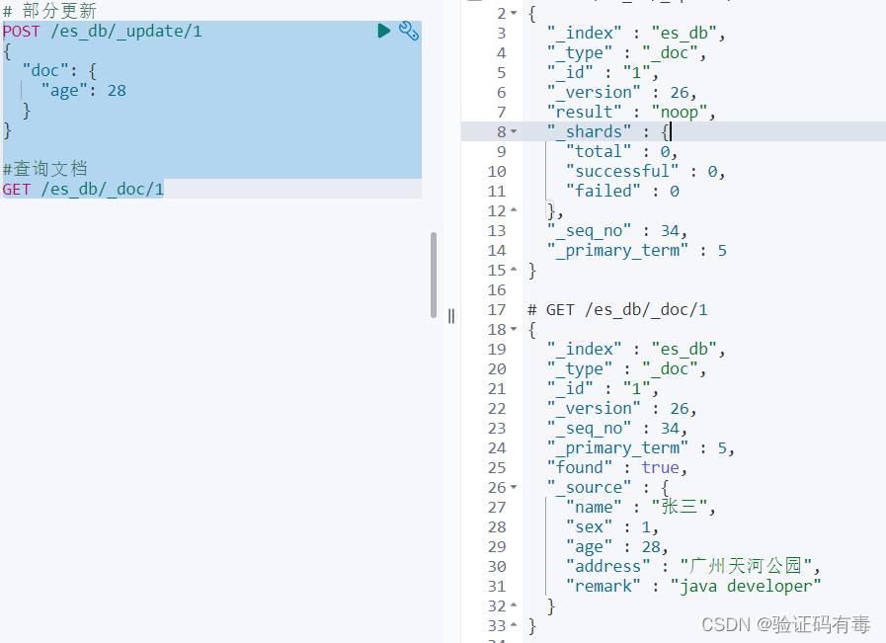Click the "_primary_term" : 5 line 14
This screenshot has width=886, height=643.
point(637,250)
